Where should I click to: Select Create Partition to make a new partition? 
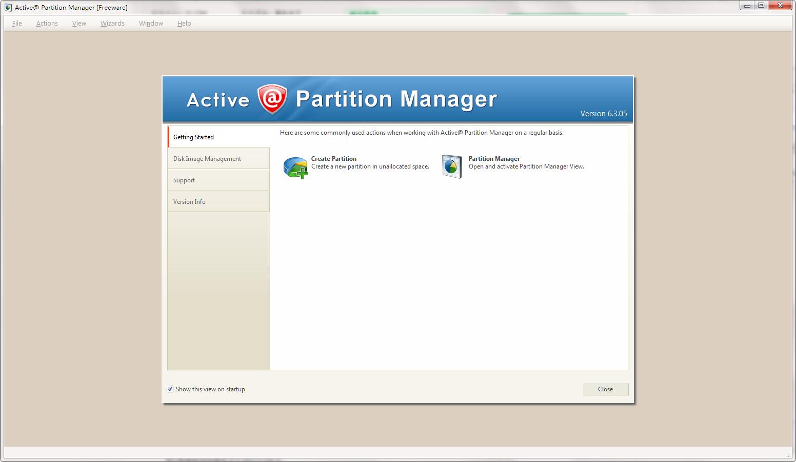[334, 159]
